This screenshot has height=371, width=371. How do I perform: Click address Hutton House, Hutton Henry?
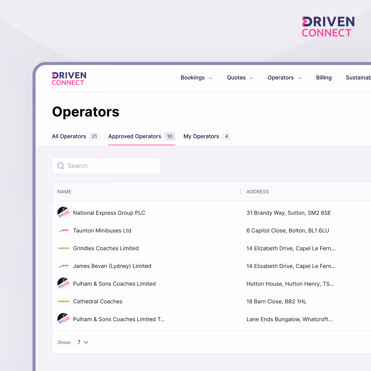[x=290, y=284]
